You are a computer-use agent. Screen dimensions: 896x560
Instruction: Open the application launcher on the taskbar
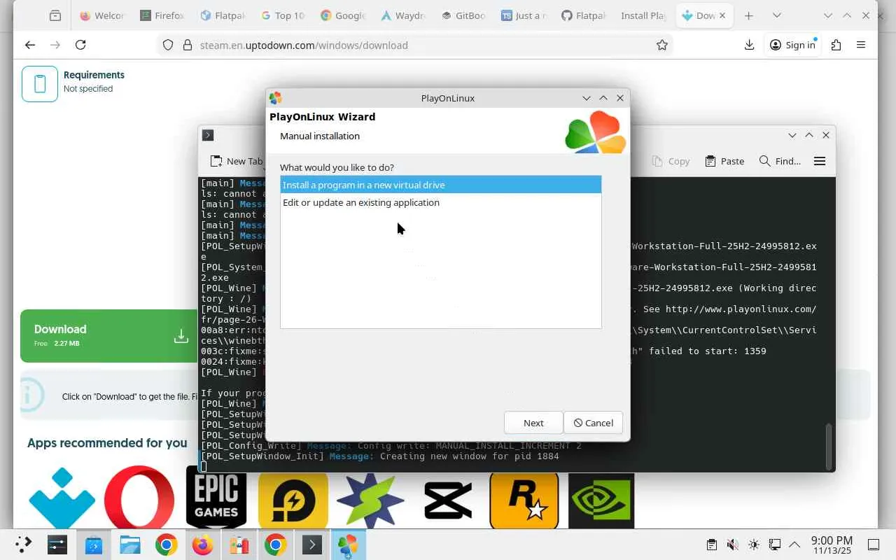(x=23, y=545)
